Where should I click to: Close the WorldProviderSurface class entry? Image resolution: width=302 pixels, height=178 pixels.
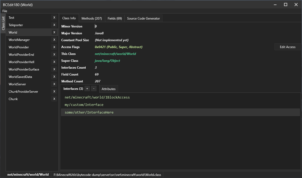[54, 69]
